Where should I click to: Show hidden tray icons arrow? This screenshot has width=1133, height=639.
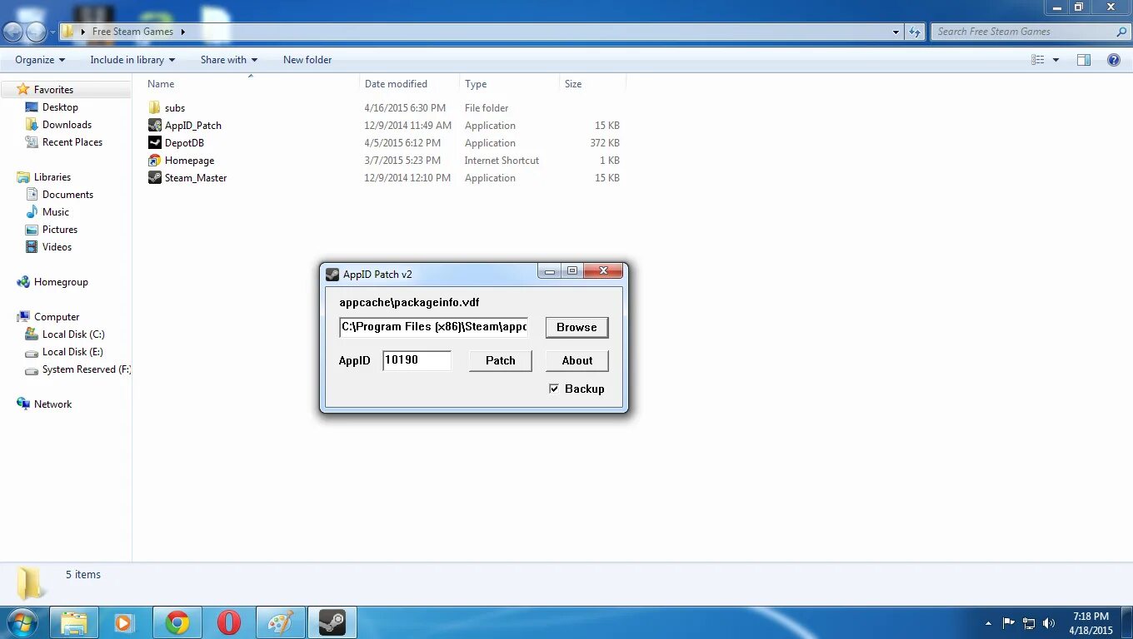tap(988, 623)
